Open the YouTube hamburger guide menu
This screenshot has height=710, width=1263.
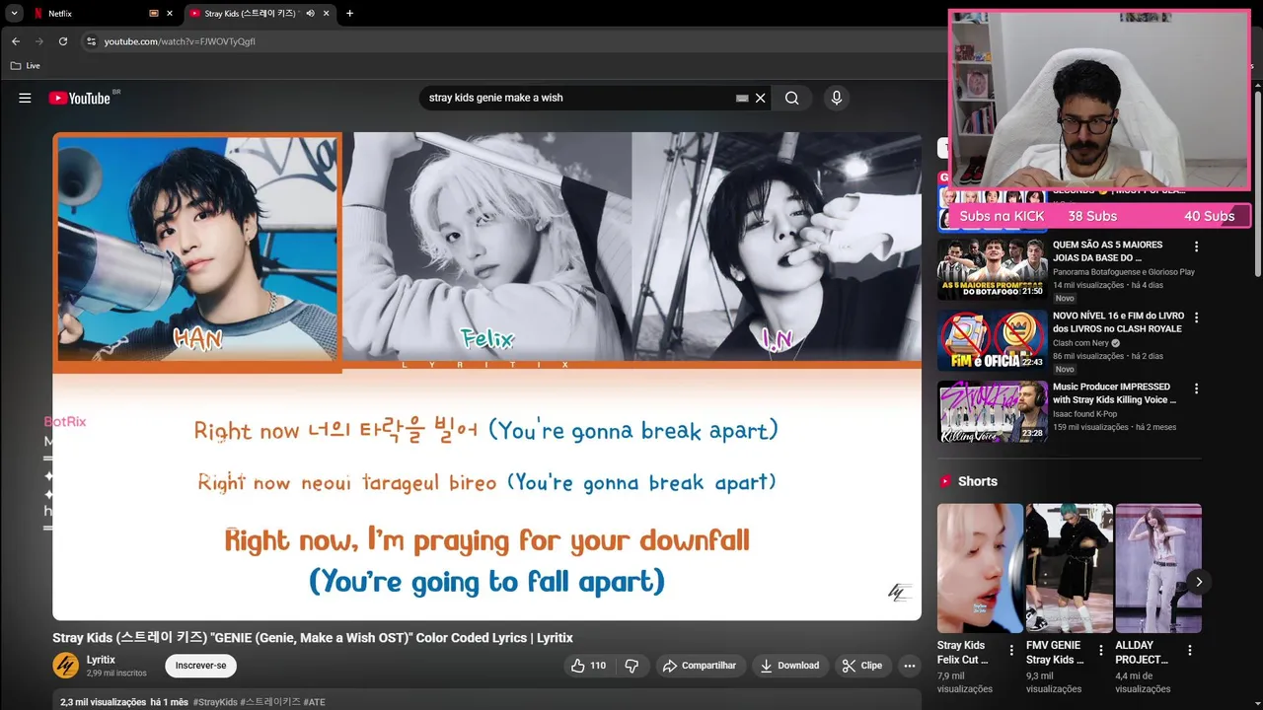tap(25, 98)
